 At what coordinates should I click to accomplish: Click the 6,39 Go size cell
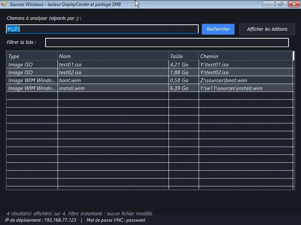[184, 88]
